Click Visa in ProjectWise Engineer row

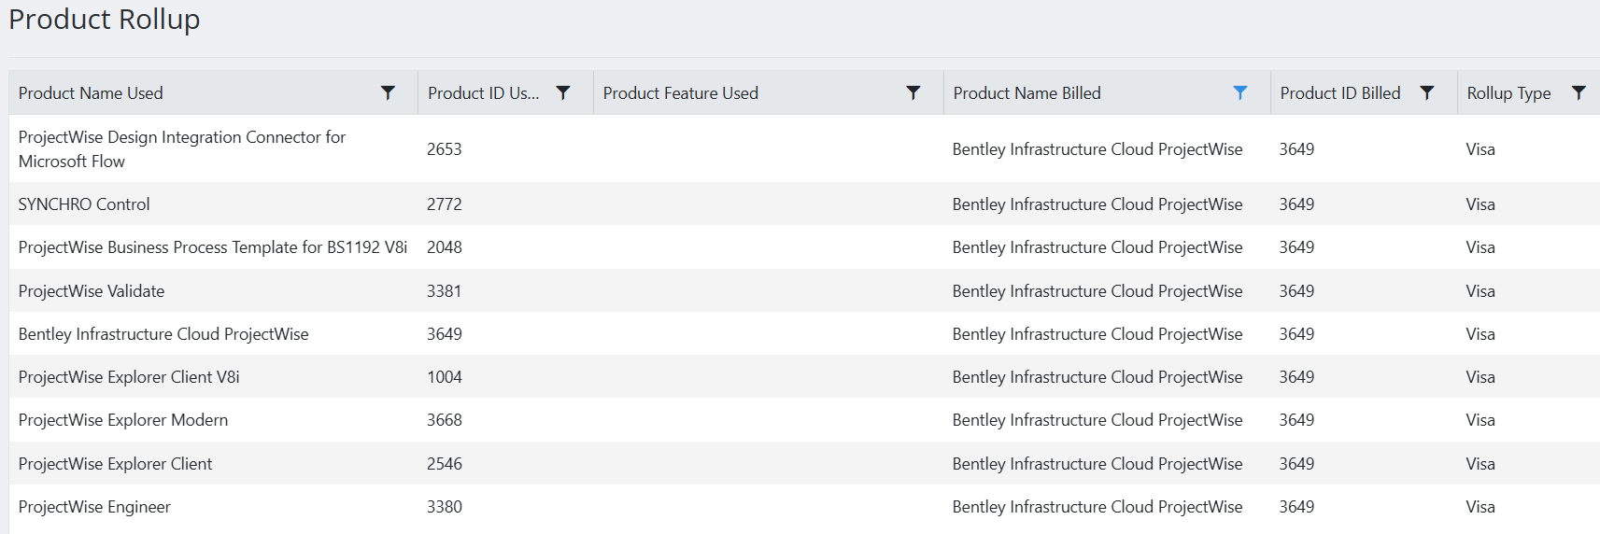[x=1480, y=507]
